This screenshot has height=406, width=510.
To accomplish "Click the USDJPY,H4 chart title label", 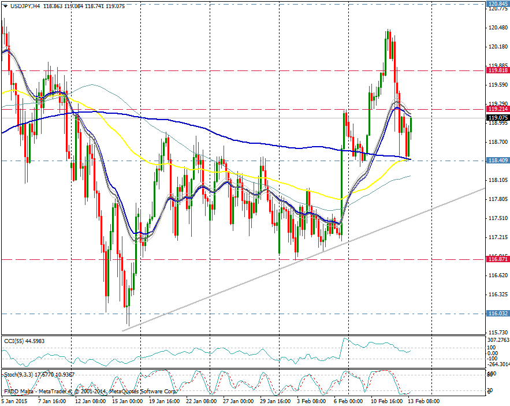I will 23,5.
